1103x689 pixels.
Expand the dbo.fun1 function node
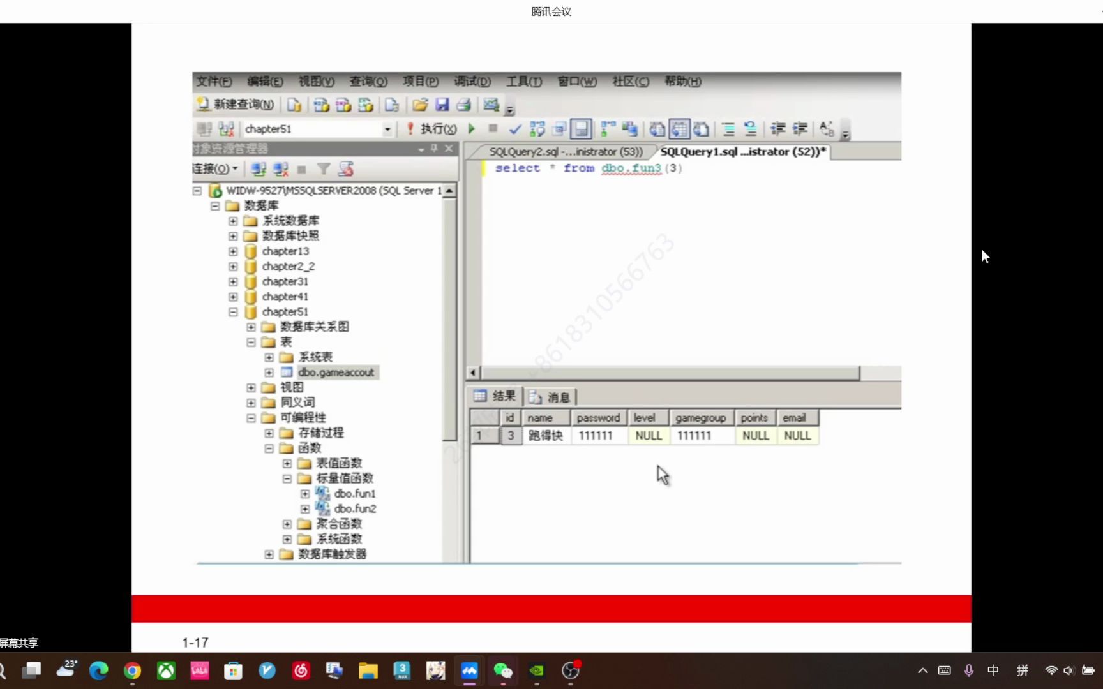304,494
